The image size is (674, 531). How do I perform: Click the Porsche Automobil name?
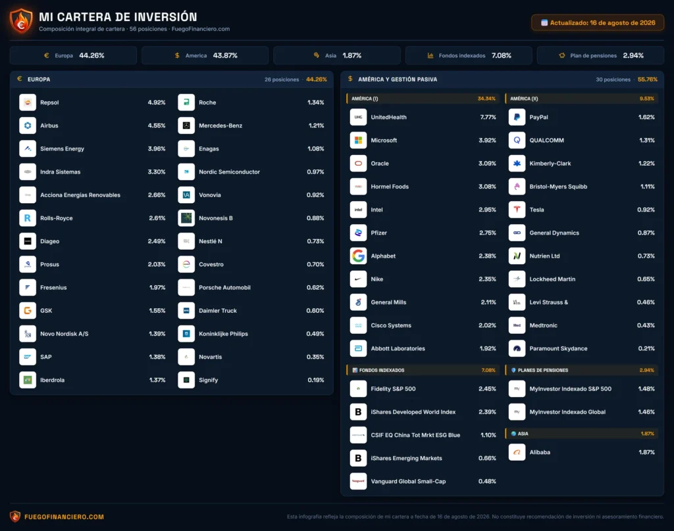[225, 288]
